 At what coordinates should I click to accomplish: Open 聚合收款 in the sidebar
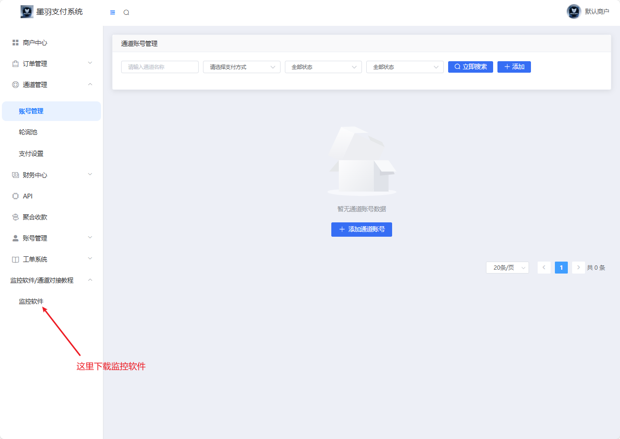35,217
